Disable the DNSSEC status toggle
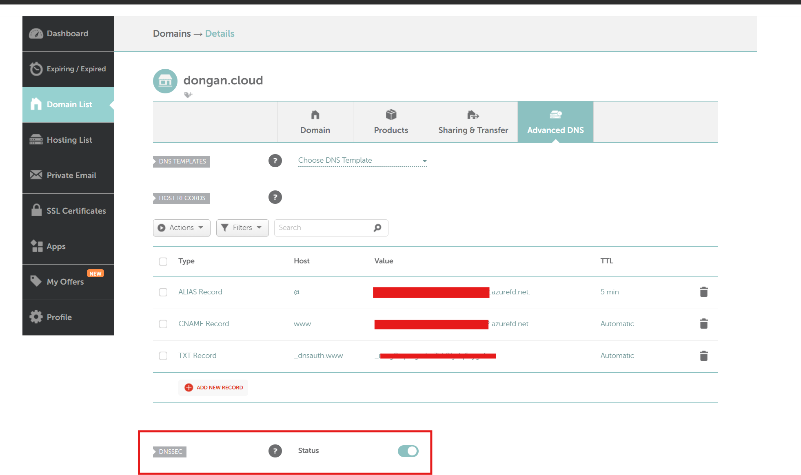This screenshot has height=475, width=801. click(x=408, y=451)
